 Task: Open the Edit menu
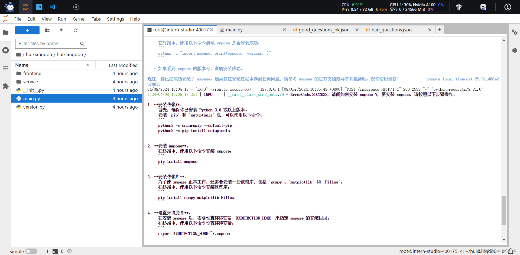[31, 19]
